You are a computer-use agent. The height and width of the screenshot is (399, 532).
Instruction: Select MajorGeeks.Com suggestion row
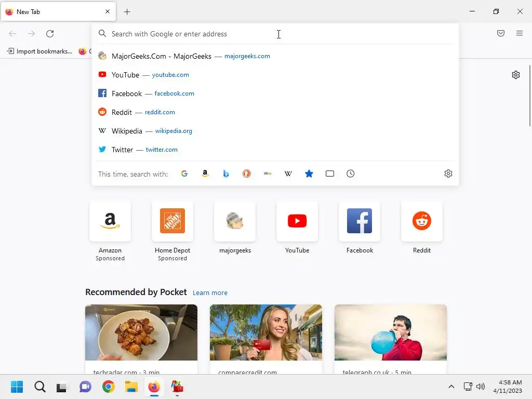point(275,56)
